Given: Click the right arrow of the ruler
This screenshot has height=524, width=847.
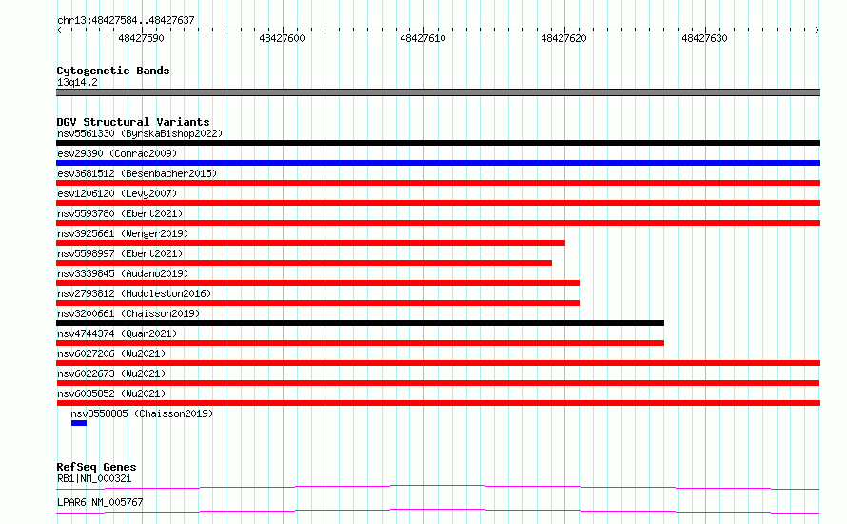Looking at the screenshot, I should pyautogui.click(x=817, y=30).
